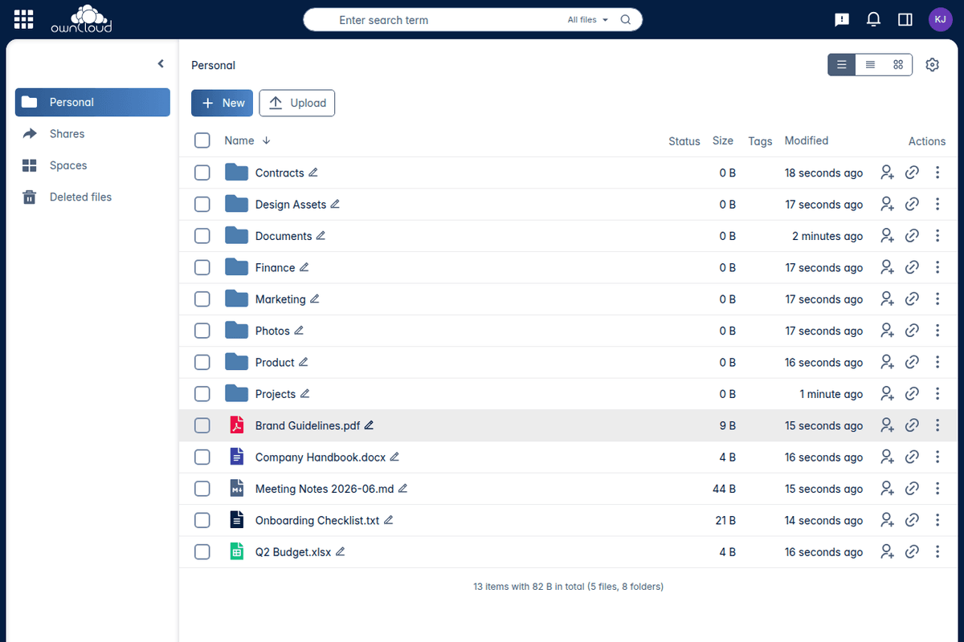Collapse the left navigation sidebar
Viewport: 964px width, 642px height.
coord(161,63)
